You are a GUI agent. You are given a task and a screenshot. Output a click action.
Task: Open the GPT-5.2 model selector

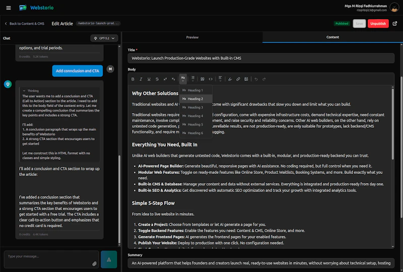pyautogui.click(x=104, y=38)
